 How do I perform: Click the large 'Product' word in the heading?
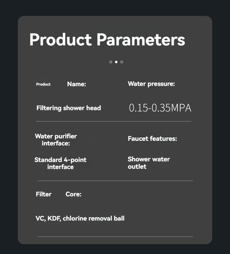(x=60, y=40)
